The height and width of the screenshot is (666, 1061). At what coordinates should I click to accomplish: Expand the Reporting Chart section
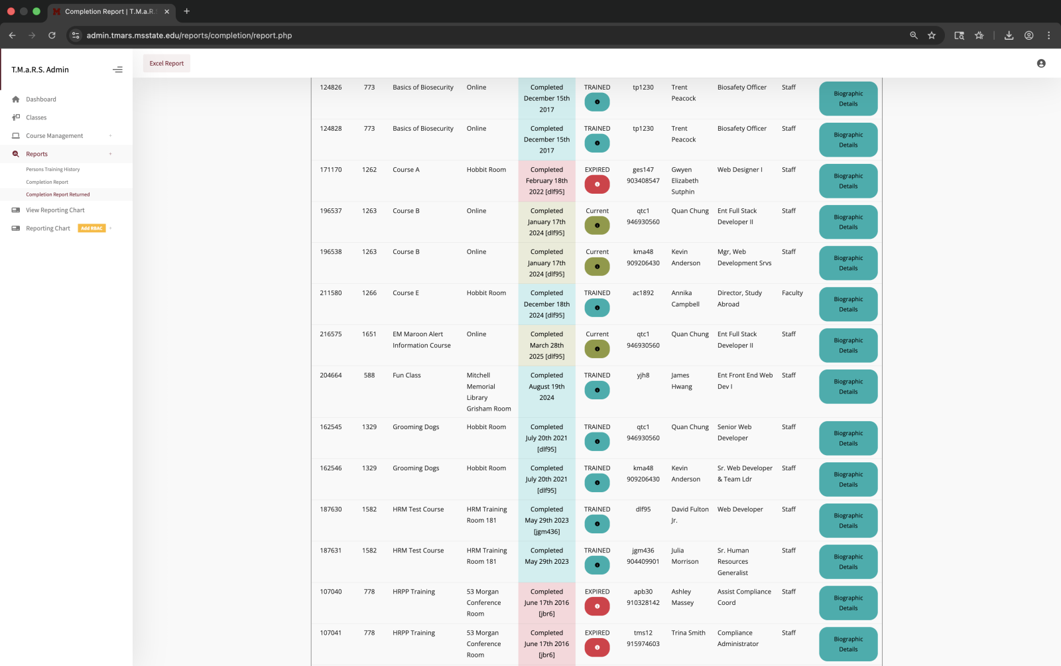pos(111,228)
